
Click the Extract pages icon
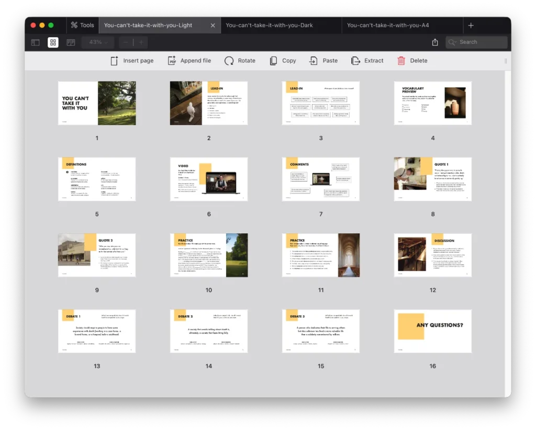point(355,61)
